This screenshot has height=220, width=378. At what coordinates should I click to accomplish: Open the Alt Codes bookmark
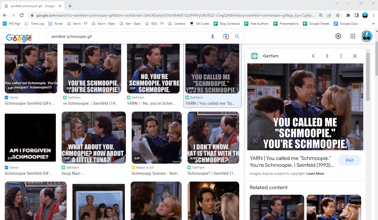200,24
